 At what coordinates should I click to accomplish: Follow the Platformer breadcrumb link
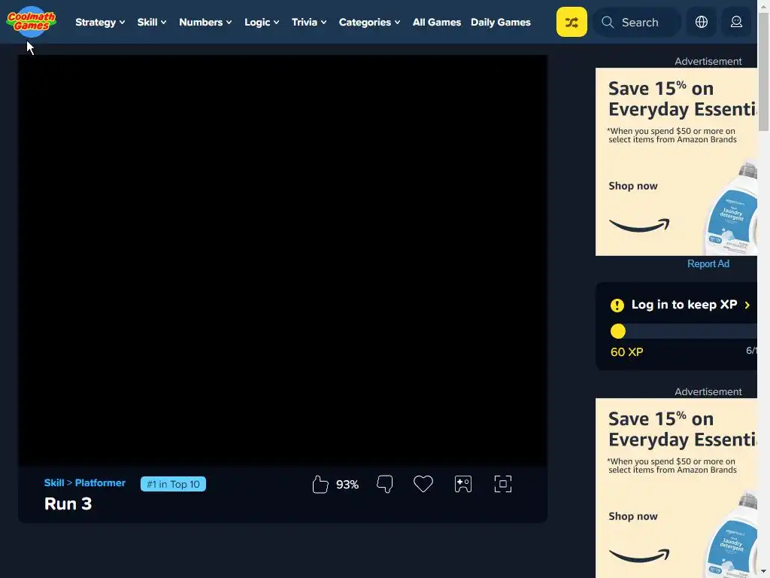tap(100, 482)
